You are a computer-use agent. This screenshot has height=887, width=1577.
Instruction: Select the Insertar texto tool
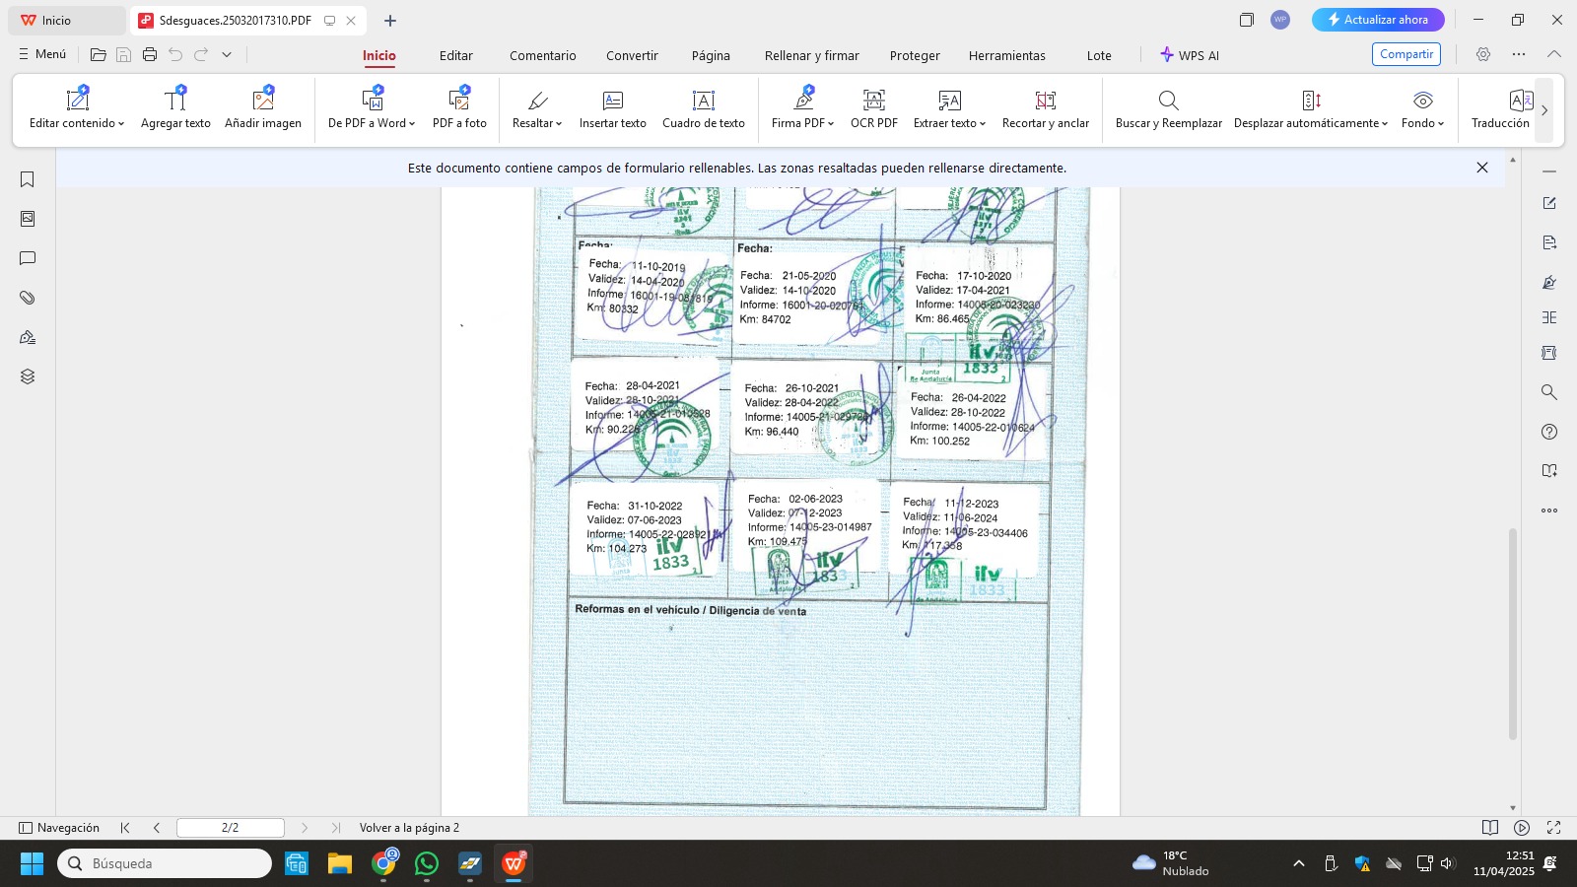pos(612,107)
